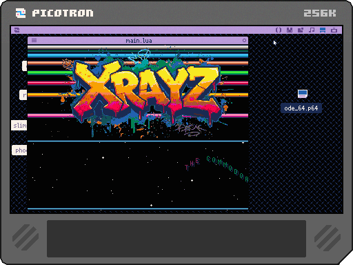Click the circle button on main.lua titlebar
Image resolution: width=353 pixels, height=265 pixels.
click(x=244, y=41)
